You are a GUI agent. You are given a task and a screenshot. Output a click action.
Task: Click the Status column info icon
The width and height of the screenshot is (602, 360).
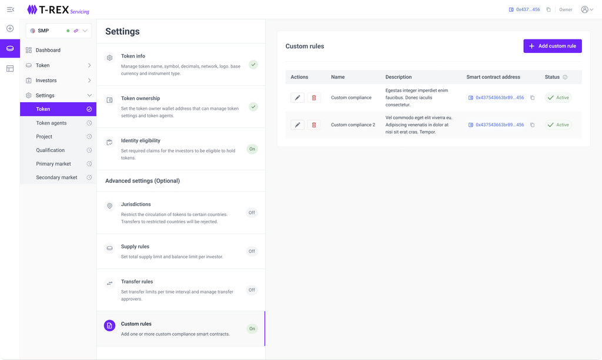(565, 77)
